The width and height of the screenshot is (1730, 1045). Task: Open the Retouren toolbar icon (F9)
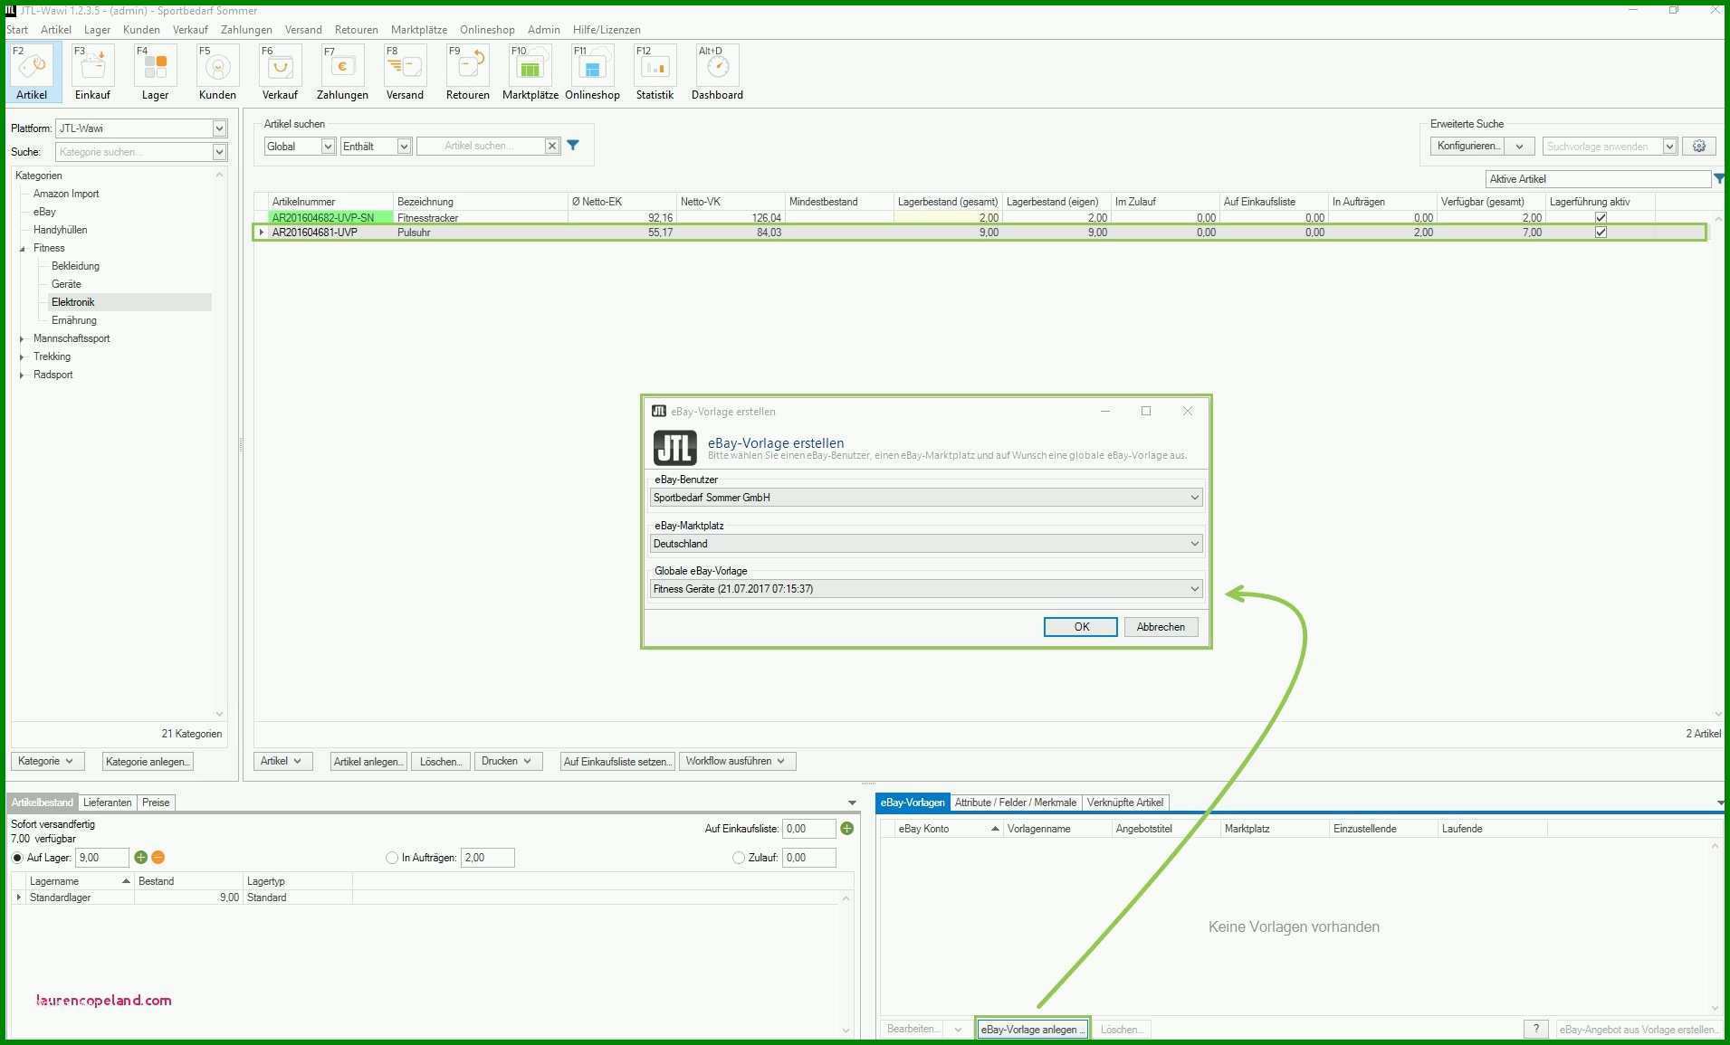click(468, 72)
